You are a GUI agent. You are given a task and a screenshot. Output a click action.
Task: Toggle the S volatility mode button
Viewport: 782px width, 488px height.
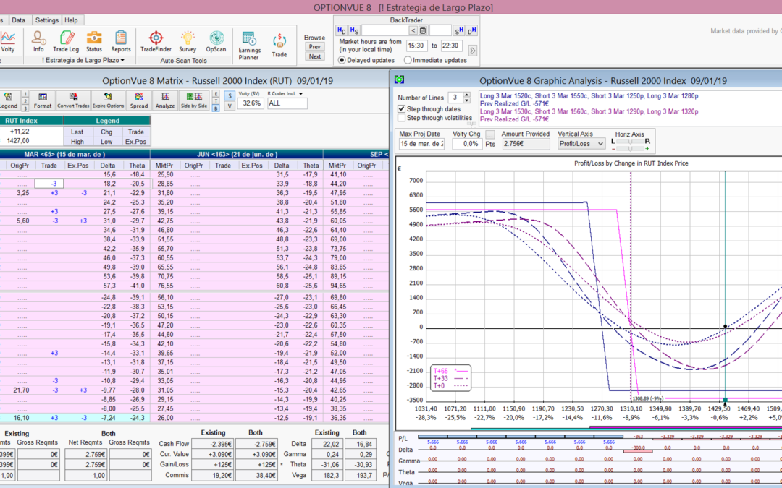230,95
